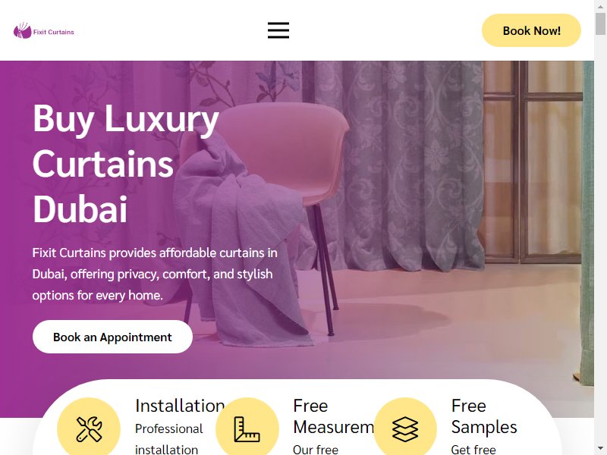Viewport: 607px width, 455px height.
Task: Open the Free Measurement heading
Action: point(333,416)
